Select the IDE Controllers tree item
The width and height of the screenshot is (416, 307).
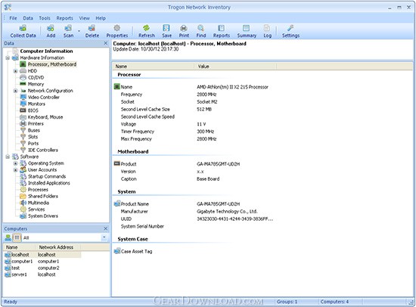pyautogui.click(x=42, y=150)
